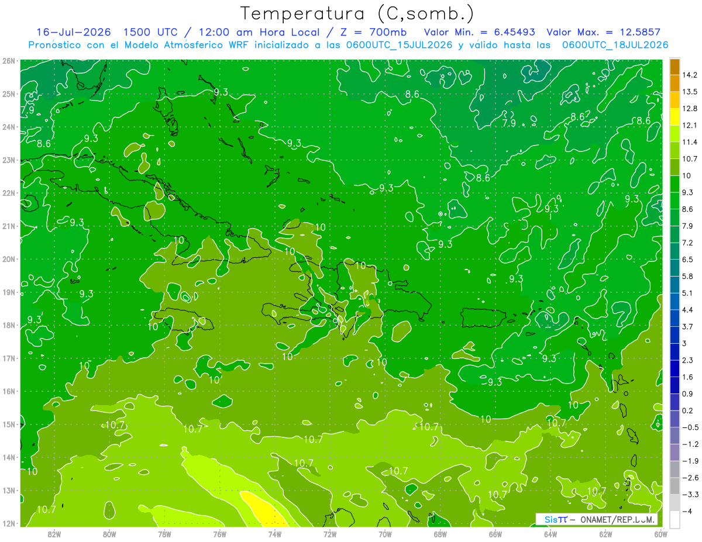This screenshot has width=702, height=542.
Task: Click Puerto Rico island outline on map
Action: tap(483, 317)
